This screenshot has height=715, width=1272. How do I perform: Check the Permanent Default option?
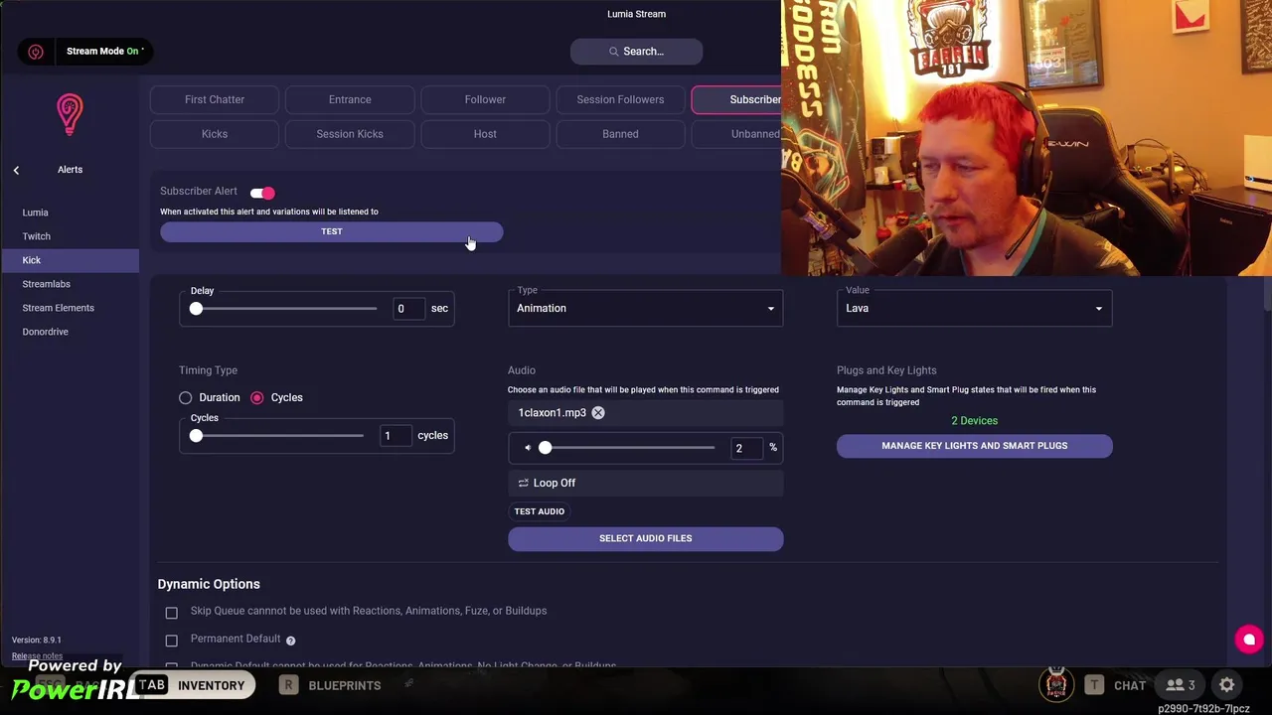pyautogui.click(x=172, y=641)
